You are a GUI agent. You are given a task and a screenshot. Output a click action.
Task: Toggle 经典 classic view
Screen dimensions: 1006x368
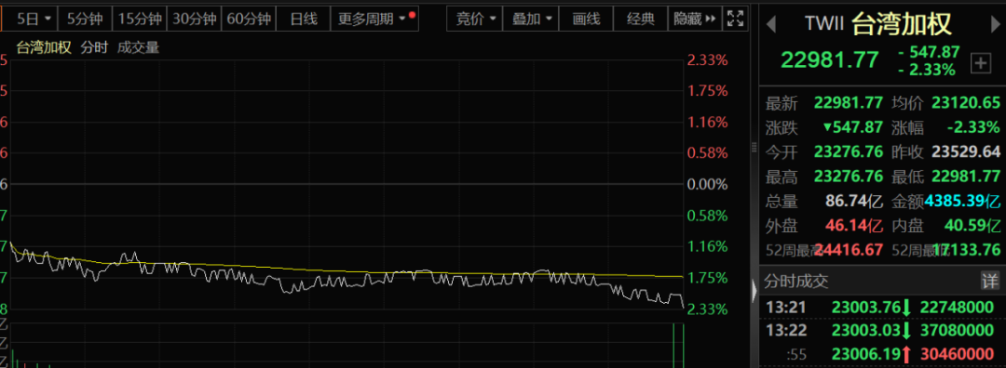(641, 20)
